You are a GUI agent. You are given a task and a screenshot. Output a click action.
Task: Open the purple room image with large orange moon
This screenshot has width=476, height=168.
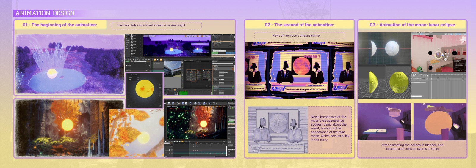(440, 122)
